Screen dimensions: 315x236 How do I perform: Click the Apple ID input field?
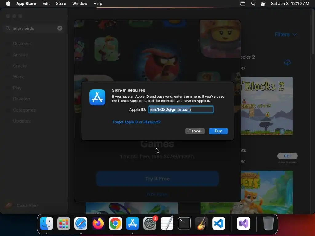tap(181, 109)
